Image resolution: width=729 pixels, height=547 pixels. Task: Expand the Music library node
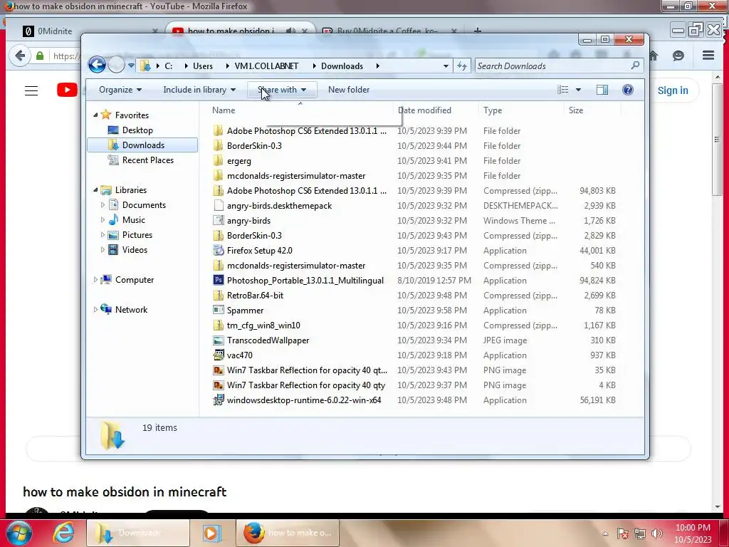click(x=103, y=219)
